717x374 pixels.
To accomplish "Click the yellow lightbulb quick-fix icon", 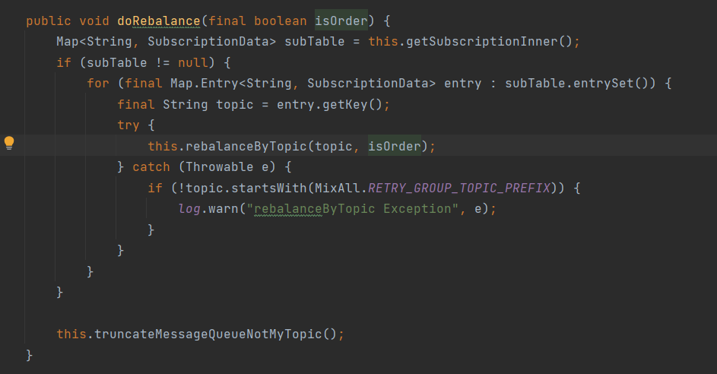I will coord(9,142).
